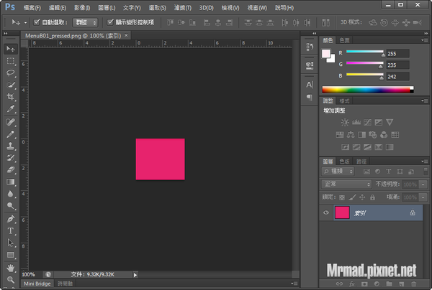Click the layer style fx icon
This screenshot has height=290, width=432.
coord(352,284)
